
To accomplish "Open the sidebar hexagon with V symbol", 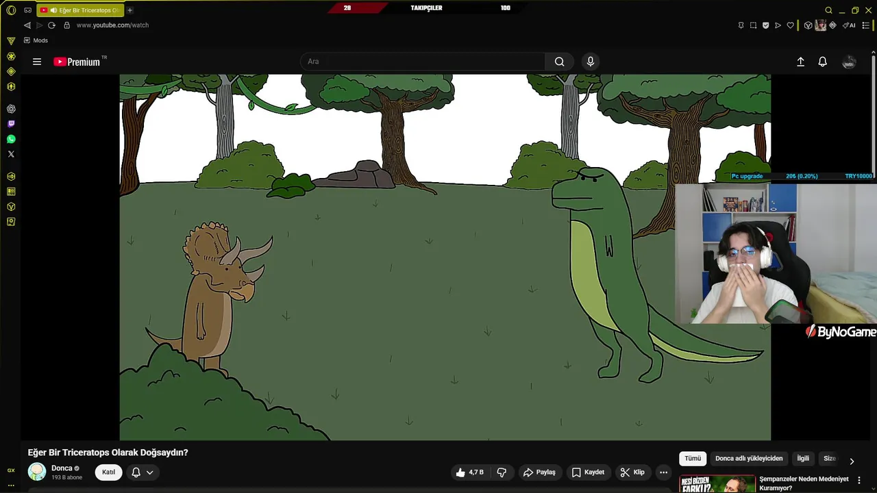I will (x=11, y=207).
